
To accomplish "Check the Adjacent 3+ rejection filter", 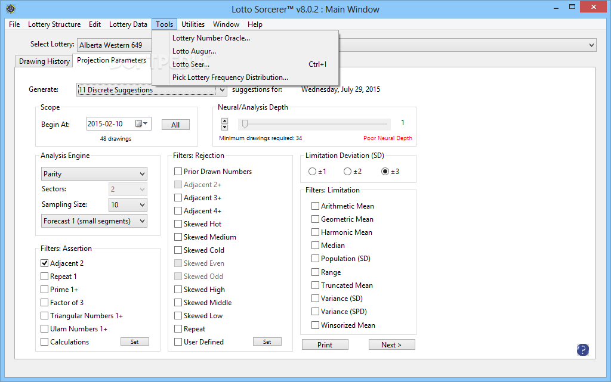I will point(178,198).
